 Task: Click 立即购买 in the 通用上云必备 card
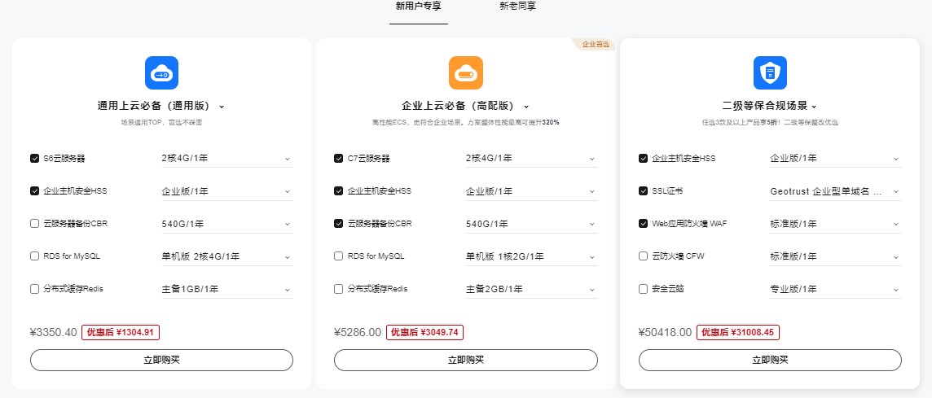(161, 360)
